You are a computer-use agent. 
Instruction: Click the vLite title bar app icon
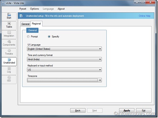[3, 3]
